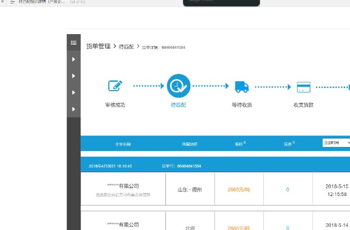
Task: Sort by the 运费 column header
Action: 289,144
